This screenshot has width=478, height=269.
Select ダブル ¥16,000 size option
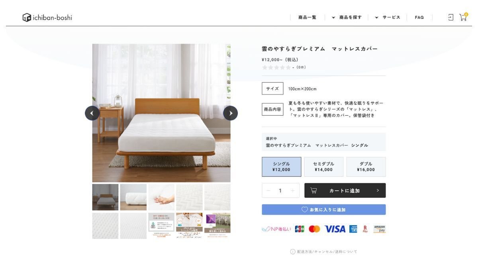(x=366, y=167)
